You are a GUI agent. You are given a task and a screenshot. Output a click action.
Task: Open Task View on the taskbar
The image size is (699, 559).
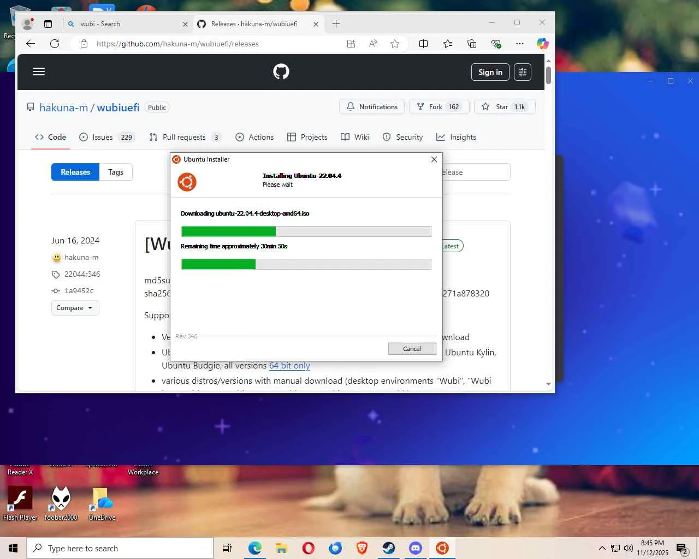point(227,548)
